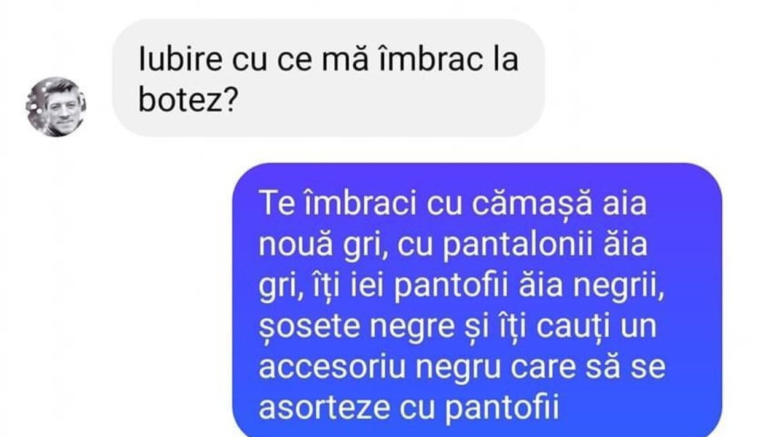Screen dimensions: 774x437
Task: Click the line 'Te îmbraci cu cămașă aia'
Action: point(453,203)
